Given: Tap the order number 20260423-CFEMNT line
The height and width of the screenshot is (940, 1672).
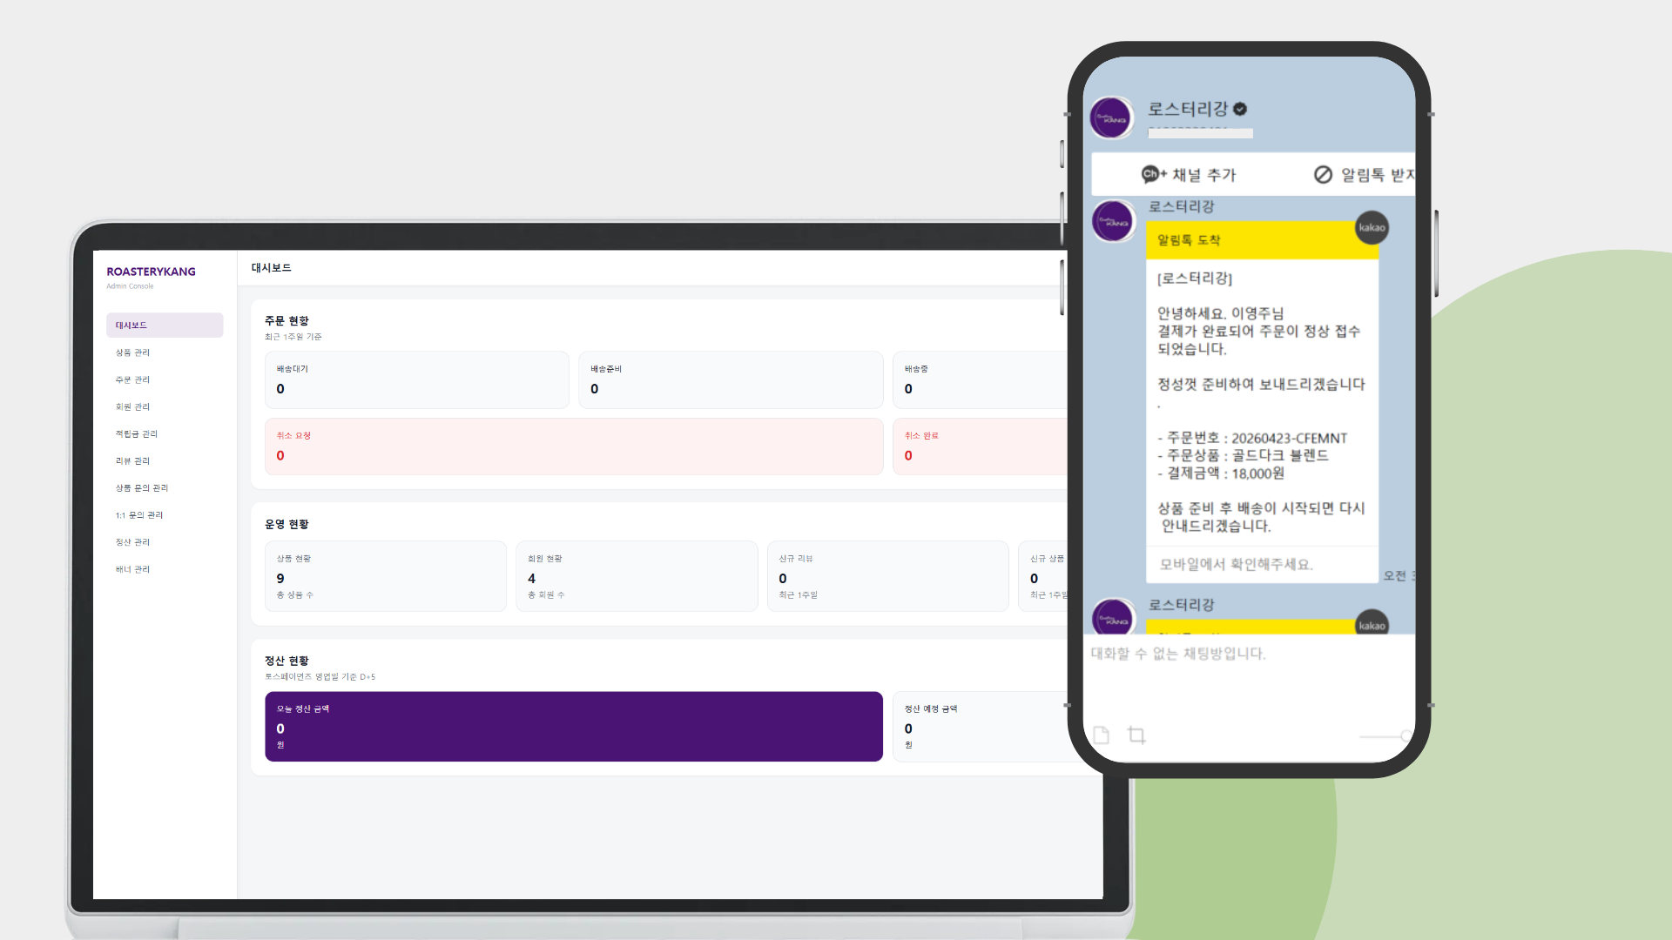Looking at the screenshot, I should [x=1252, y=439].
